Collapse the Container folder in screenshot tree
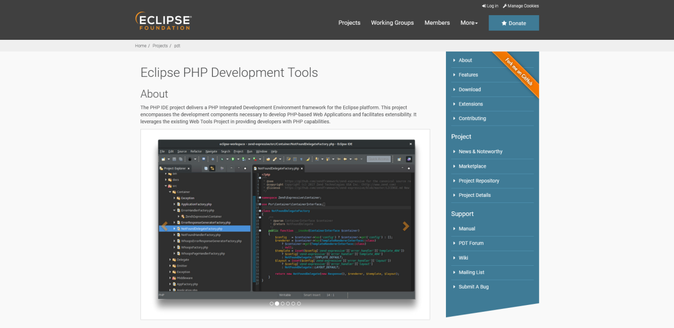674x328 pixels. click(170, 192)
